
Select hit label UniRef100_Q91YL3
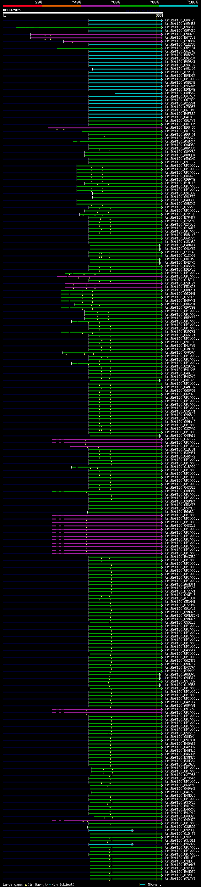click(180, 609)
